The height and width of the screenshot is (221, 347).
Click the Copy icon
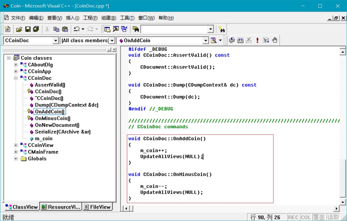[x=56, y=29]
